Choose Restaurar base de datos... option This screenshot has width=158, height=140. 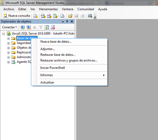pyautogui.click(x=69, y=55)
